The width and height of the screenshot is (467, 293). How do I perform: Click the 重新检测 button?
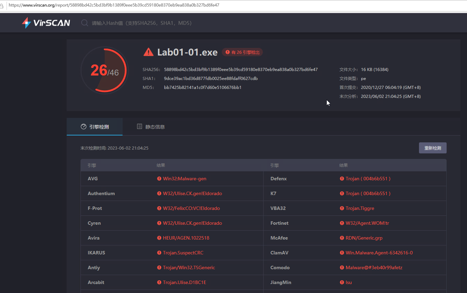pos(432,148)
